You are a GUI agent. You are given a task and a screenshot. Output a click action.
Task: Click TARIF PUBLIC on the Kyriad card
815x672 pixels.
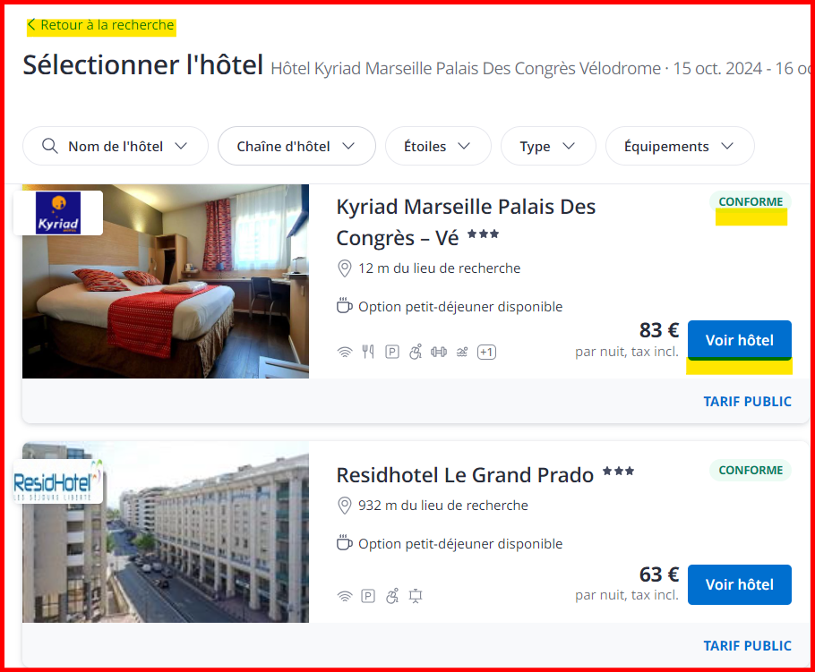[747, 402]
